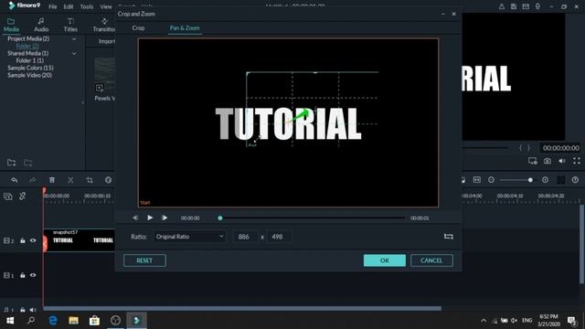The image size is (585, 329).
Task: Click the account user icon
Action: [x=502, y=6]
